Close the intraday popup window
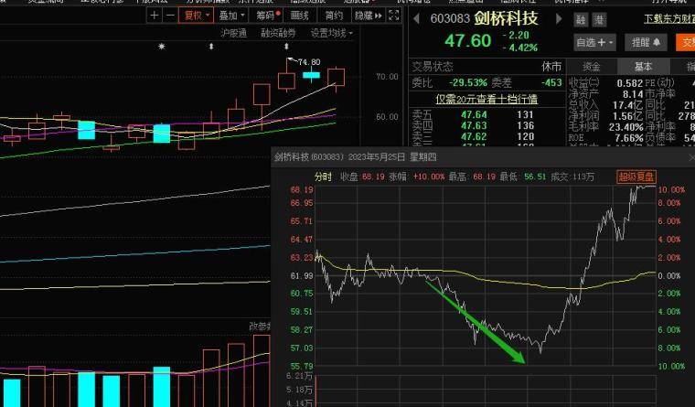Viewport: 695px width, 407px height. pyautogui.click(x=691, y=157)
